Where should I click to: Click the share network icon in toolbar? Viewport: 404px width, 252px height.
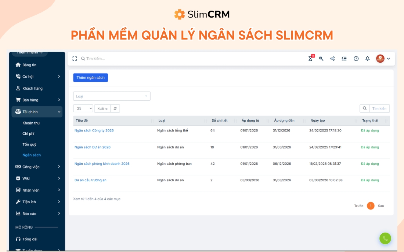(332, 59)
